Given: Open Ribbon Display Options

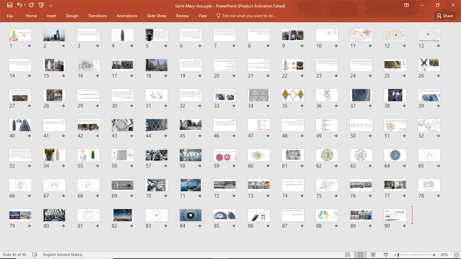Looking at the screenshot, I should click(406, 5).
